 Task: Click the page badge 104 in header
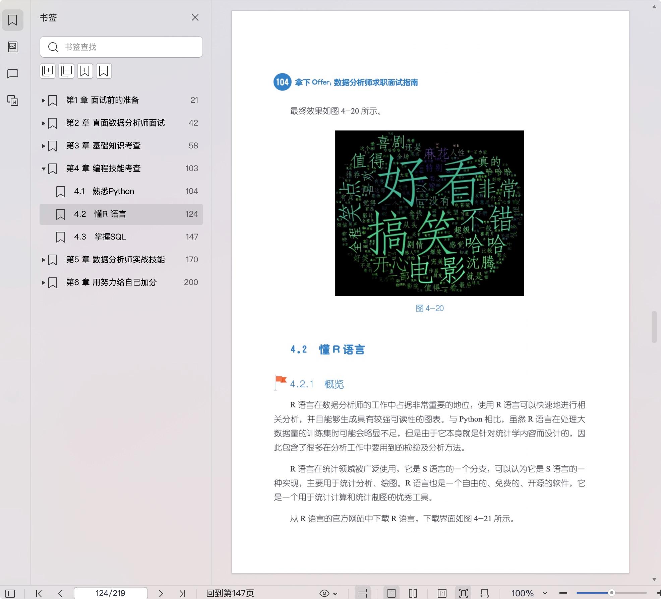click(282, 82)
